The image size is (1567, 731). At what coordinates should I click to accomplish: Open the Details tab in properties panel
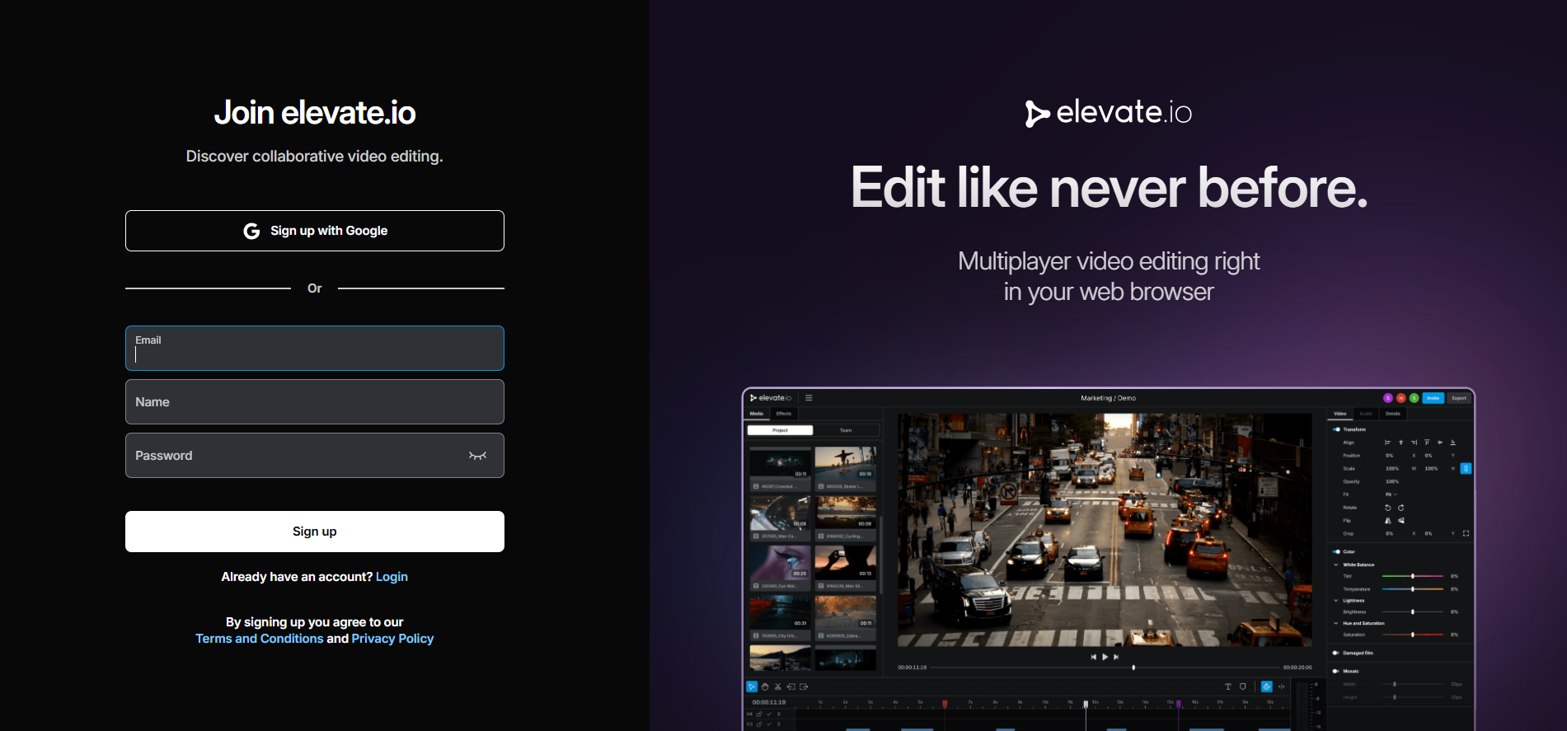[1392, 414]
